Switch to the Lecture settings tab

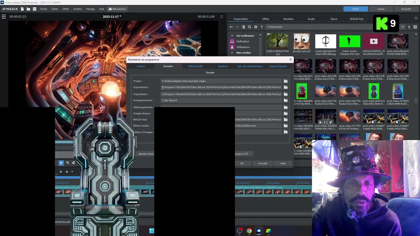tap(141, 66)
